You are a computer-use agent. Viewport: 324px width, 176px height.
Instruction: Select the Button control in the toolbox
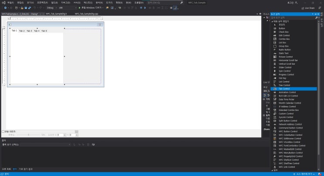pos(294,28)
